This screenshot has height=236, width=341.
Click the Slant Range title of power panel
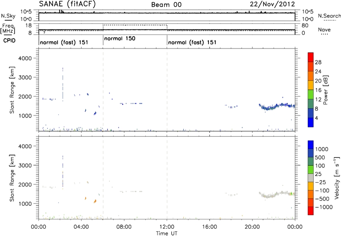pyautogui.click(x=12, y=90)
